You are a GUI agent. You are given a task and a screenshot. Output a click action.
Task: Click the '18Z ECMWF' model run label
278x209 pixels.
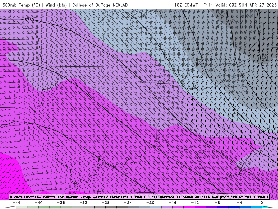(x=186, y=5)
